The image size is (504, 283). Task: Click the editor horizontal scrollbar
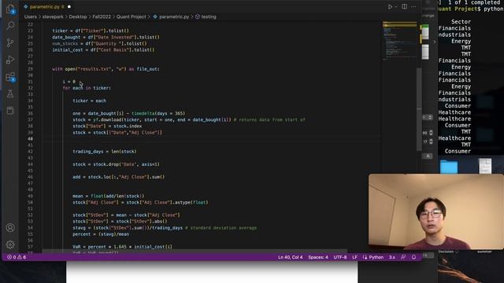click(x=195, y=251)
